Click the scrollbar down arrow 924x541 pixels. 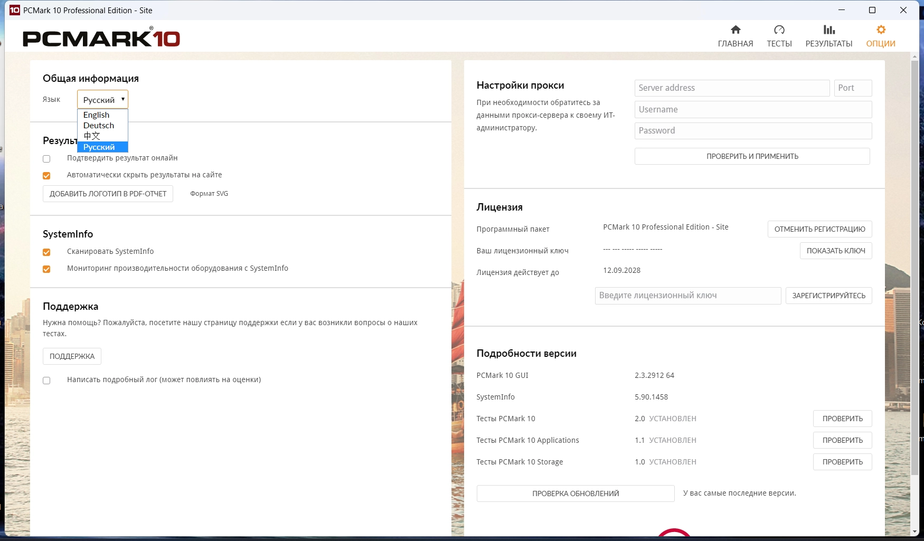click(x=915, y=531)
